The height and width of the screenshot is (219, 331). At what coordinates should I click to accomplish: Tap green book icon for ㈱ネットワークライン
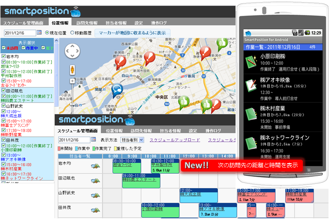[251, 143]
